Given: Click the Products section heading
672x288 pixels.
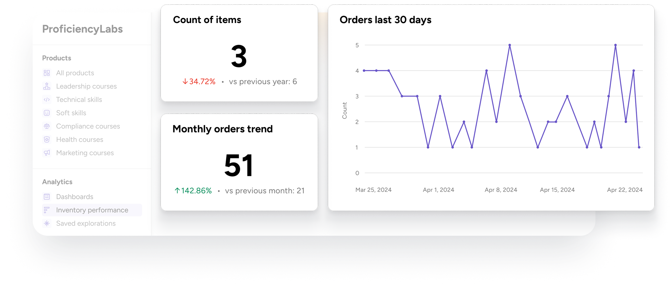Looking at the screenshot, I should [57, 58].
